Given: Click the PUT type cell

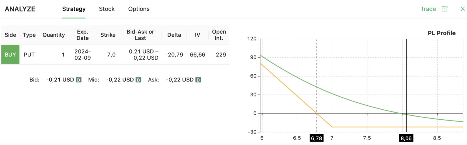Looking at the screenshot, I should (x=29, y=55).
